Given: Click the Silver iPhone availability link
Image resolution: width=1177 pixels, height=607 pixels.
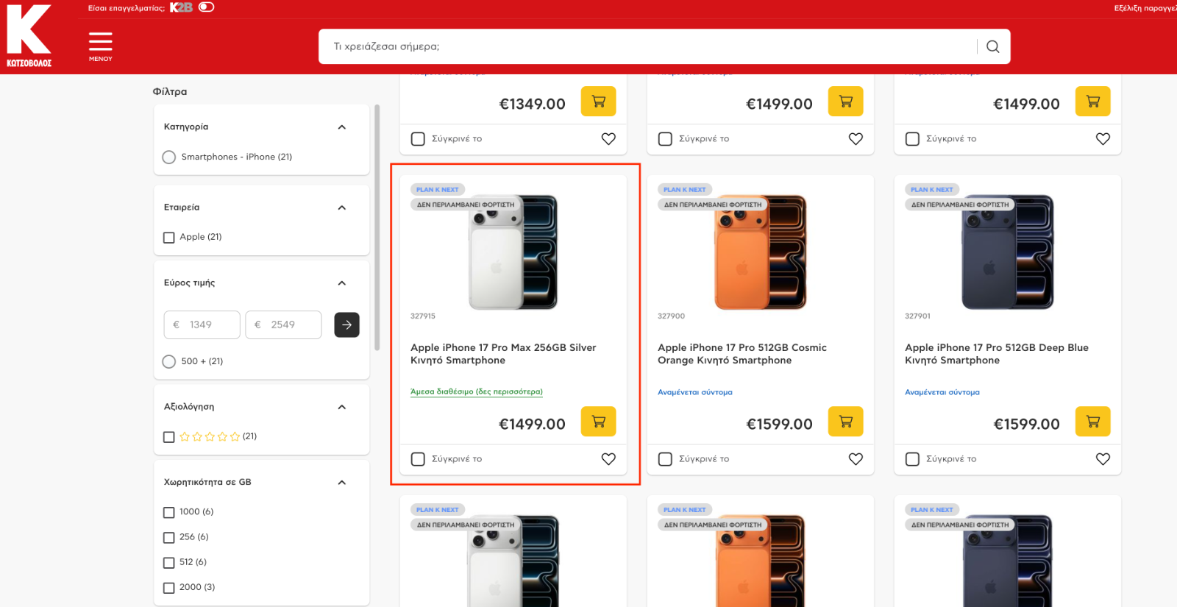Looking at the screenshot, I should 476,392.
